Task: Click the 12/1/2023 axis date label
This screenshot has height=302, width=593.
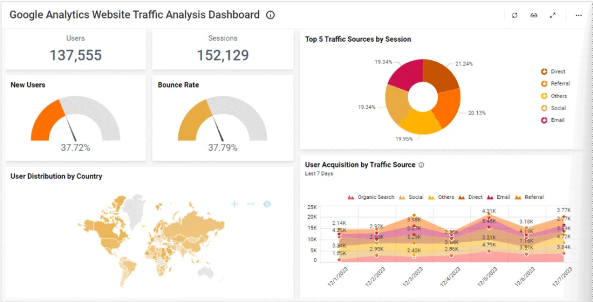Action: 338,276
